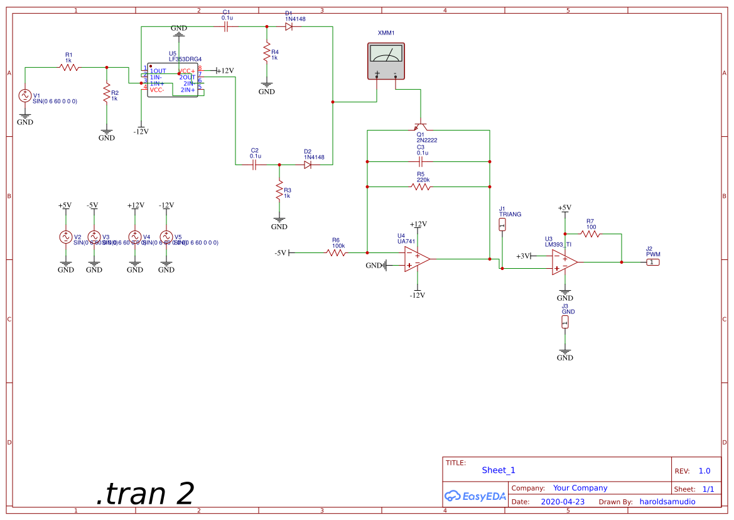This screenshot has width=734, height=520.
Task: Click capacitor C1 symbol
Action: (x=226, y=27)
